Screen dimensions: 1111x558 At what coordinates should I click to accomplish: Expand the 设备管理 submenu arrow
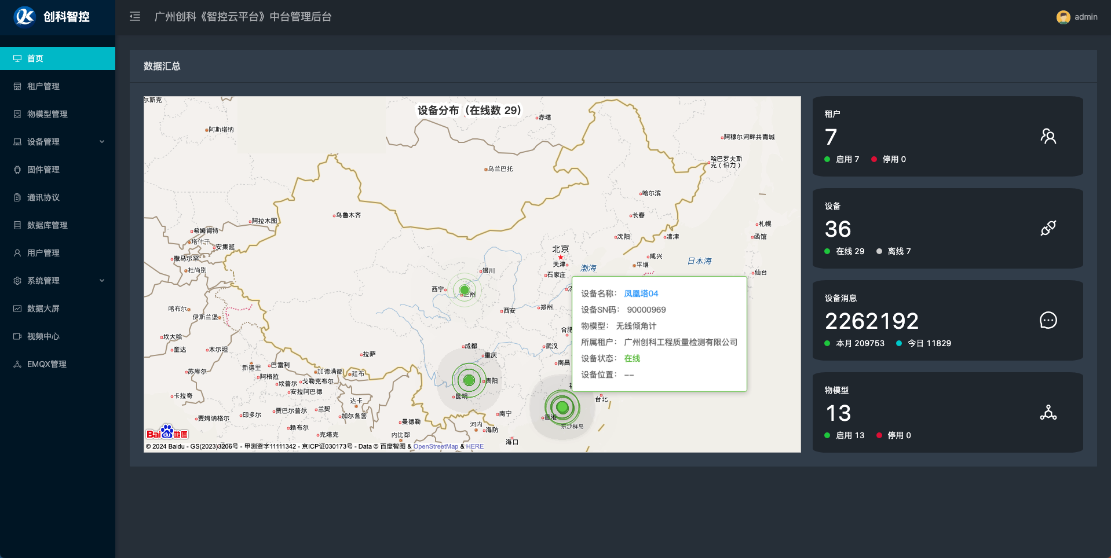(102, 142)
